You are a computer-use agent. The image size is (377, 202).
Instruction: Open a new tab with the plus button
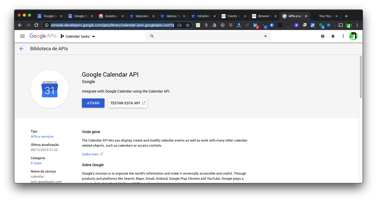coord(346,16)
